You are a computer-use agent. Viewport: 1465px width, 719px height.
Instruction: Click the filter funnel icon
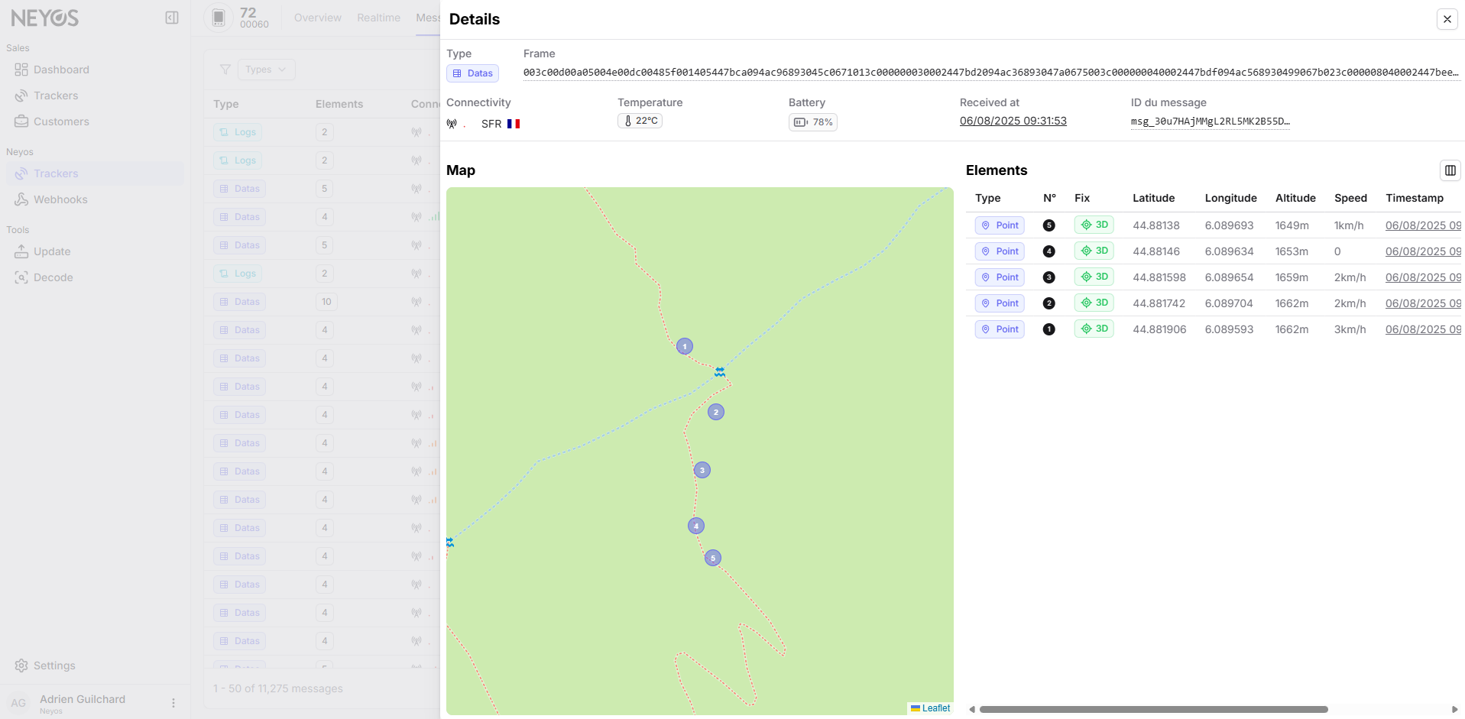pyautogui.click(x=225, y=70)
